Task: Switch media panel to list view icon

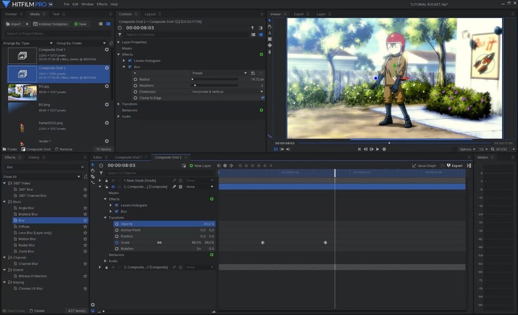Action: [x=101, y=24]
